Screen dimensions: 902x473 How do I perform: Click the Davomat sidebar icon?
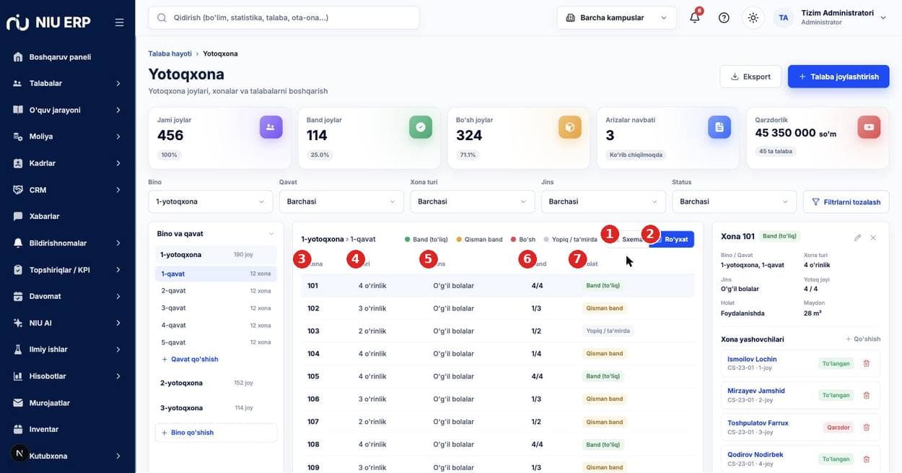pyautogui.click(x=18, y=296)
